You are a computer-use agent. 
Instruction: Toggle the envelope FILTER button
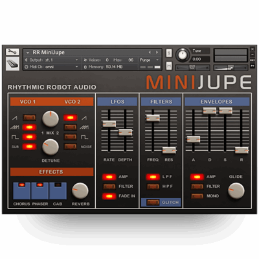[x=197, y=186]
